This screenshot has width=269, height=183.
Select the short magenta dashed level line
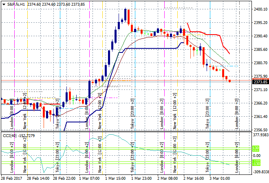pyautogui.click(x=112, y=98)
